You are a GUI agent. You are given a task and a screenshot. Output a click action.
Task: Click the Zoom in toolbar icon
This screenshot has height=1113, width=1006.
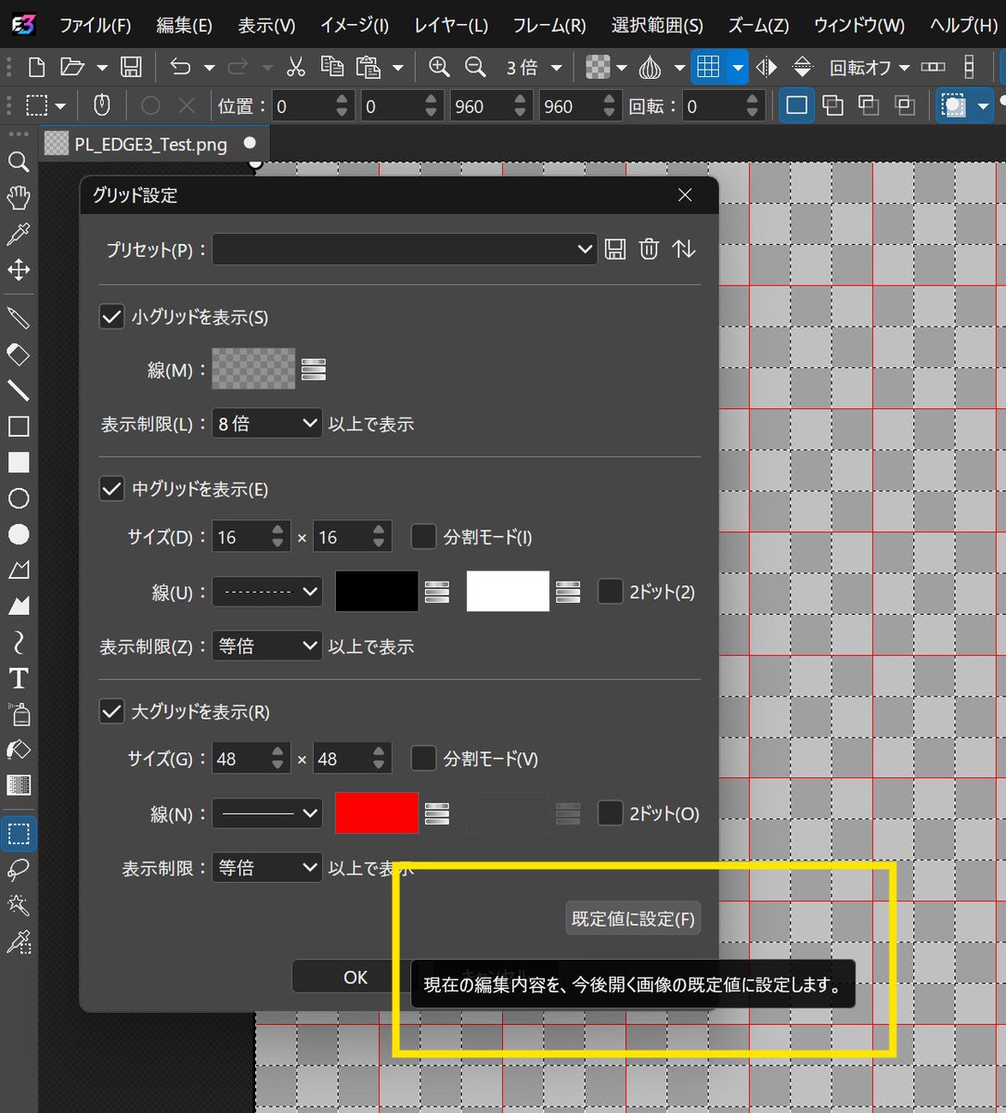[x=439, y=67]
